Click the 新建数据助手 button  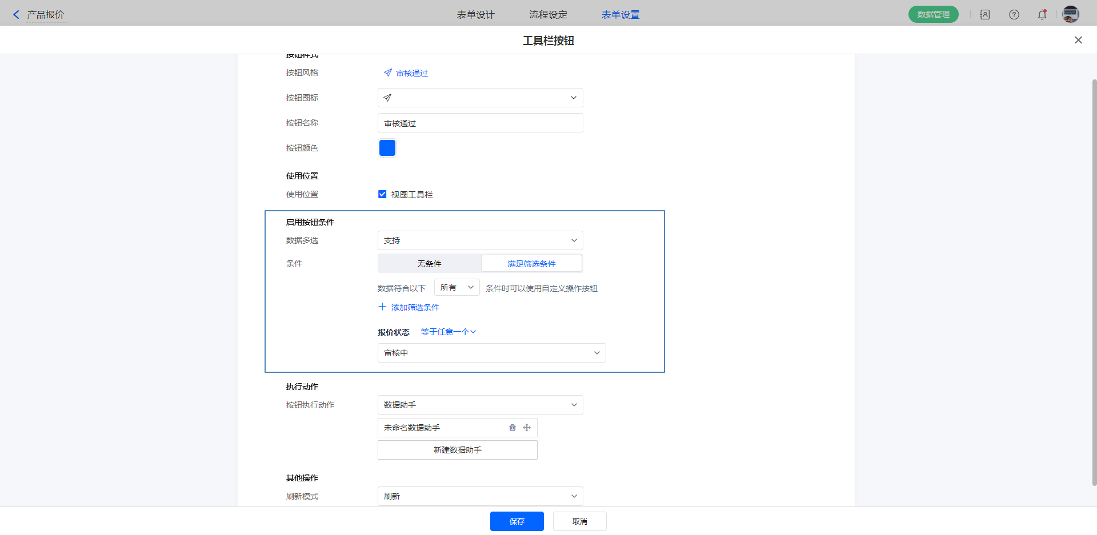click(457, 450)
